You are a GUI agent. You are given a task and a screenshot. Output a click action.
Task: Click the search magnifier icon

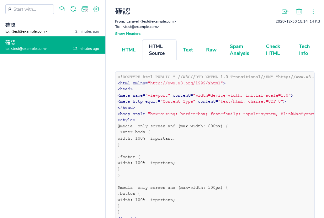click(9, 9)
